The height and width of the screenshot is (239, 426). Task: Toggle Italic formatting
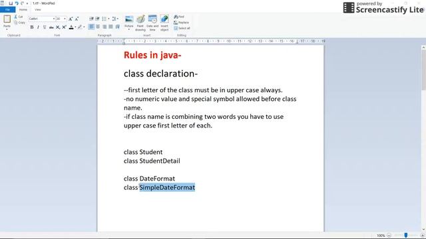click(x=38, y=27)
